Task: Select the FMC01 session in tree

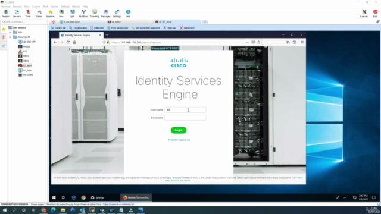Action: 24,46
